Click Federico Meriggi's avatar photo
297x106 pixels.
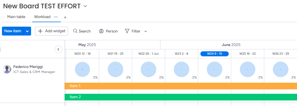click(7, 69)
